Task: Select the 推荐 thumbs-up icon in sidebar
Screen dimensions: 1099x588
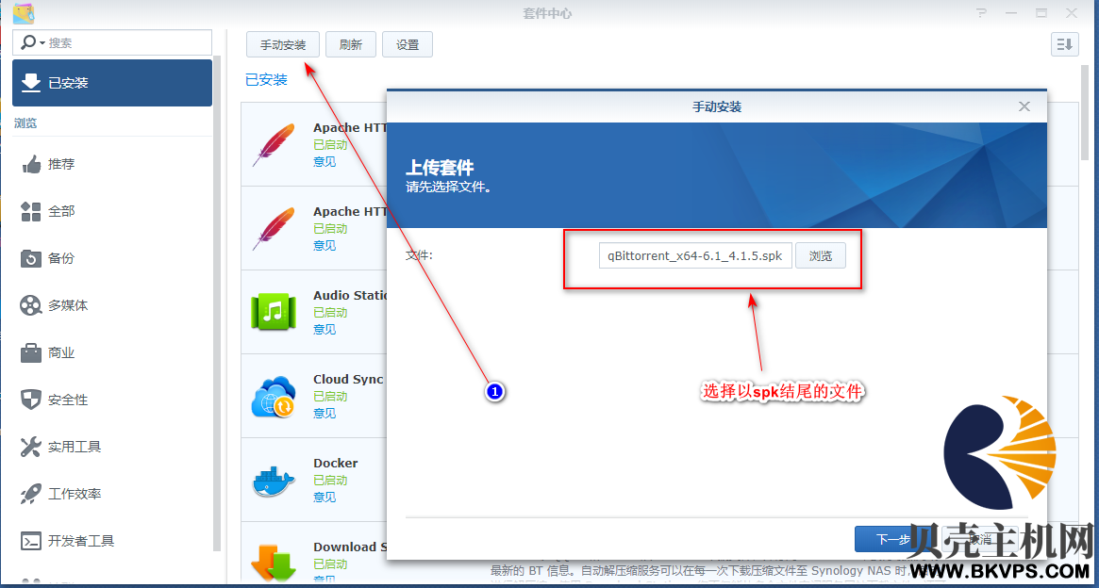Action: pyautogui.click(x=31, y=165)
